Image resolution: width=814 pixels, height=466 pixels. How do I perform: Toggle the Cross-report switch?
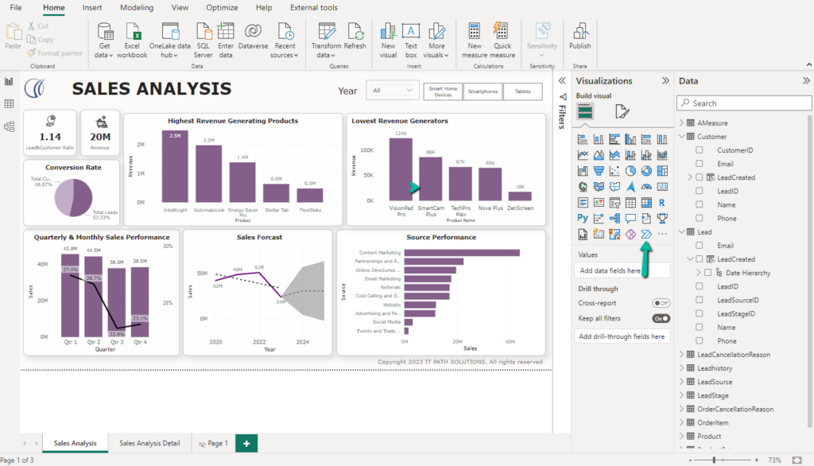click(x=660, y=303)
